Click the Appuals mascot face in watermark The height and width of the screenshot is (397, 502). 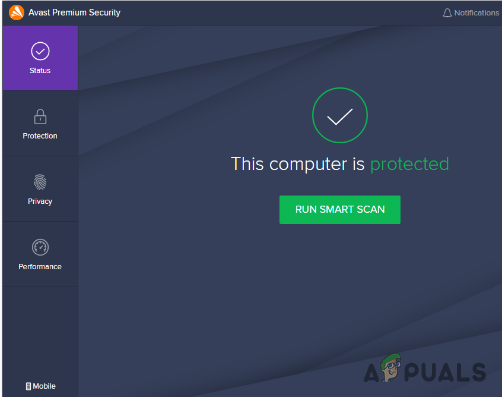[391, 368]
